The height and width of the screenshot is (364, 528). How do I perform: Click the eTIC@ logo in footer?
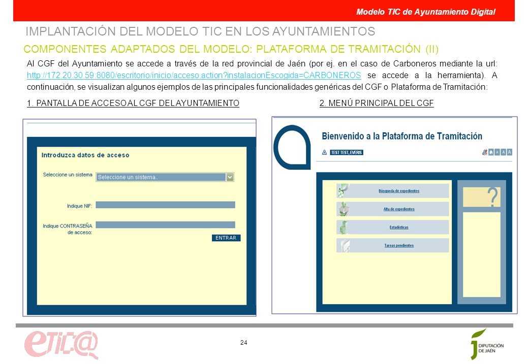pyautogui.click(x=61, y=345)
